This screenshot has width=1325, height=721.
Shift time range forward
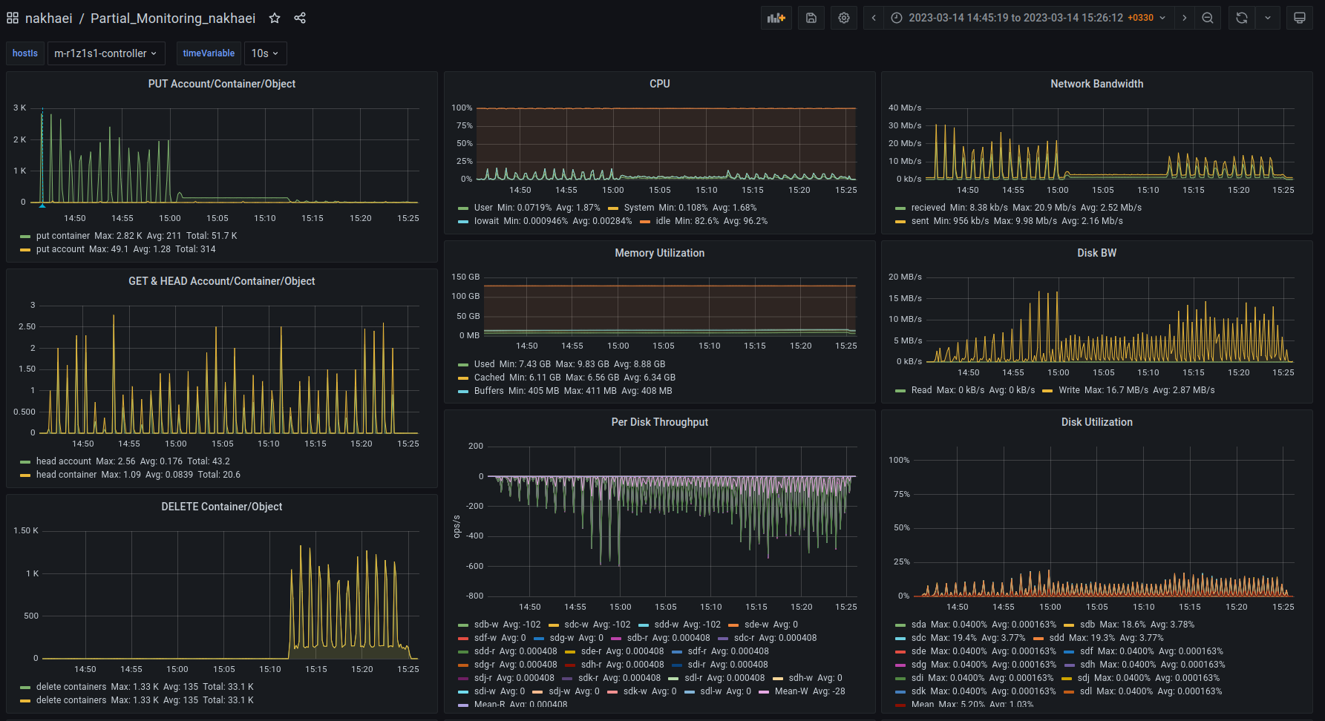coord(1185,18)
